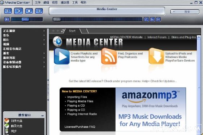Click the rip disc icon in action window
The width and height of the screenshot is (203, 135).
click(7, 126)
